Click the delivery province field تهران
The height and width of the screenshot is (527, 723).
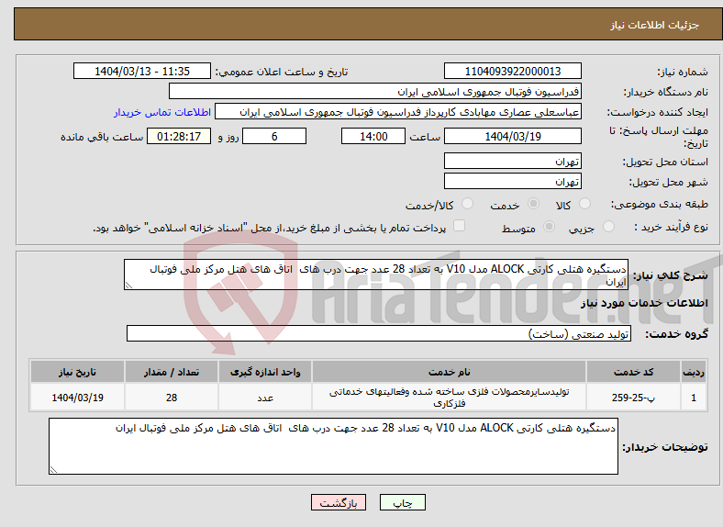click(513, 161)
